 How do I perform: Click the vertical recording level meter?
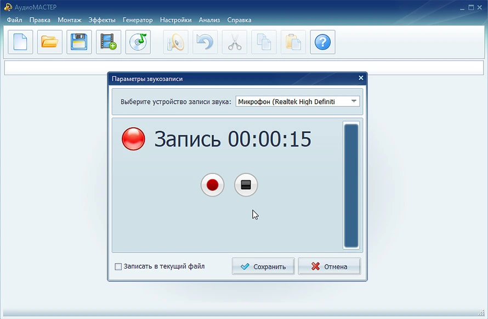pos(351,186)
